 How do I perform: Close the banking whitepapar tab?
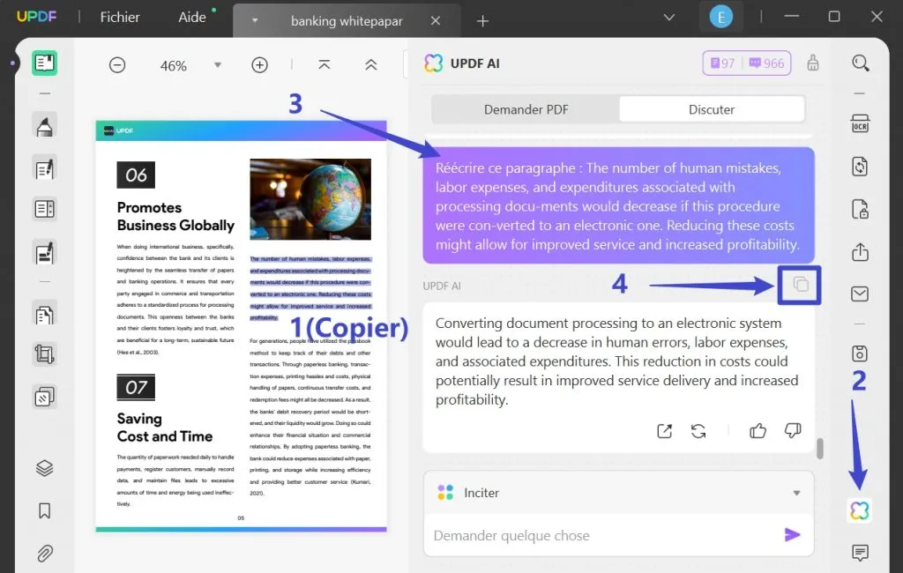pos(436,21)
